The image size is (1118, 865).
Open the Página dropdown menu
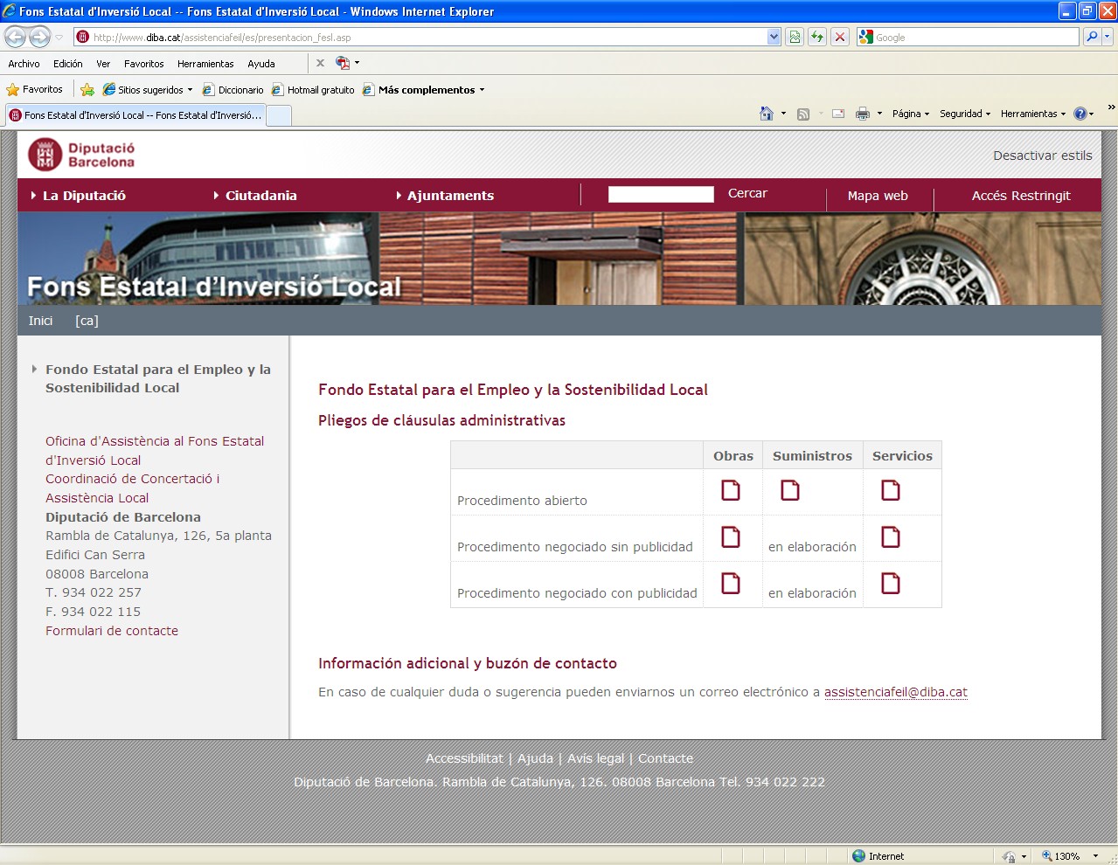(x=911, y=114)
